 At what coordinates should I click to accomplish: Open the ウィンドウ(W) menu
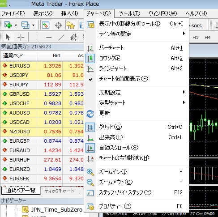(x=162, y=13)
